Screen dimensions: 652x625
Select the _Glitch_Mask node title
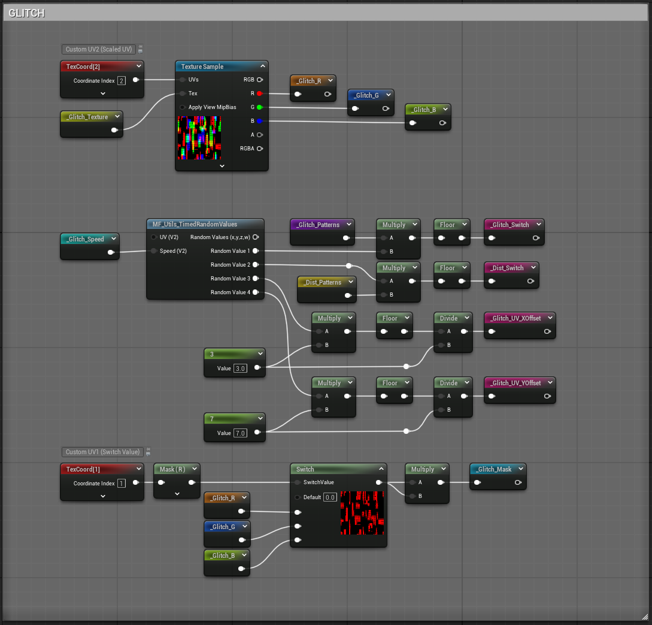(x=493, y=469)
